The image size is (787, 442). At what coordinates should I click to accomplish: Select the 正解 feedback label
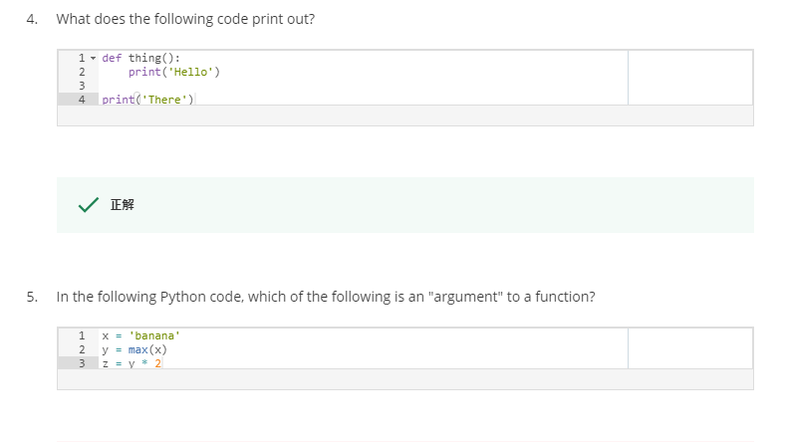pyautogui.click(x=122, y=205)
